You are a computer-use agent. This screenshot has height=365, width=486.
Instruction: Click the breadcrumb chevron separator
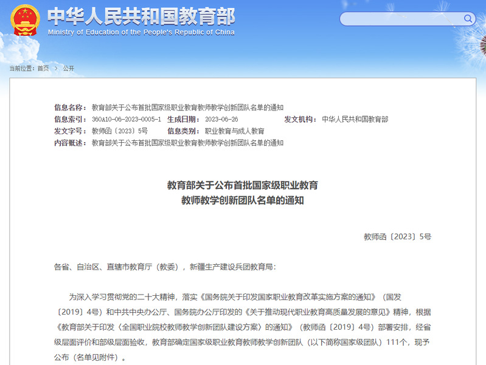(56, 69)
